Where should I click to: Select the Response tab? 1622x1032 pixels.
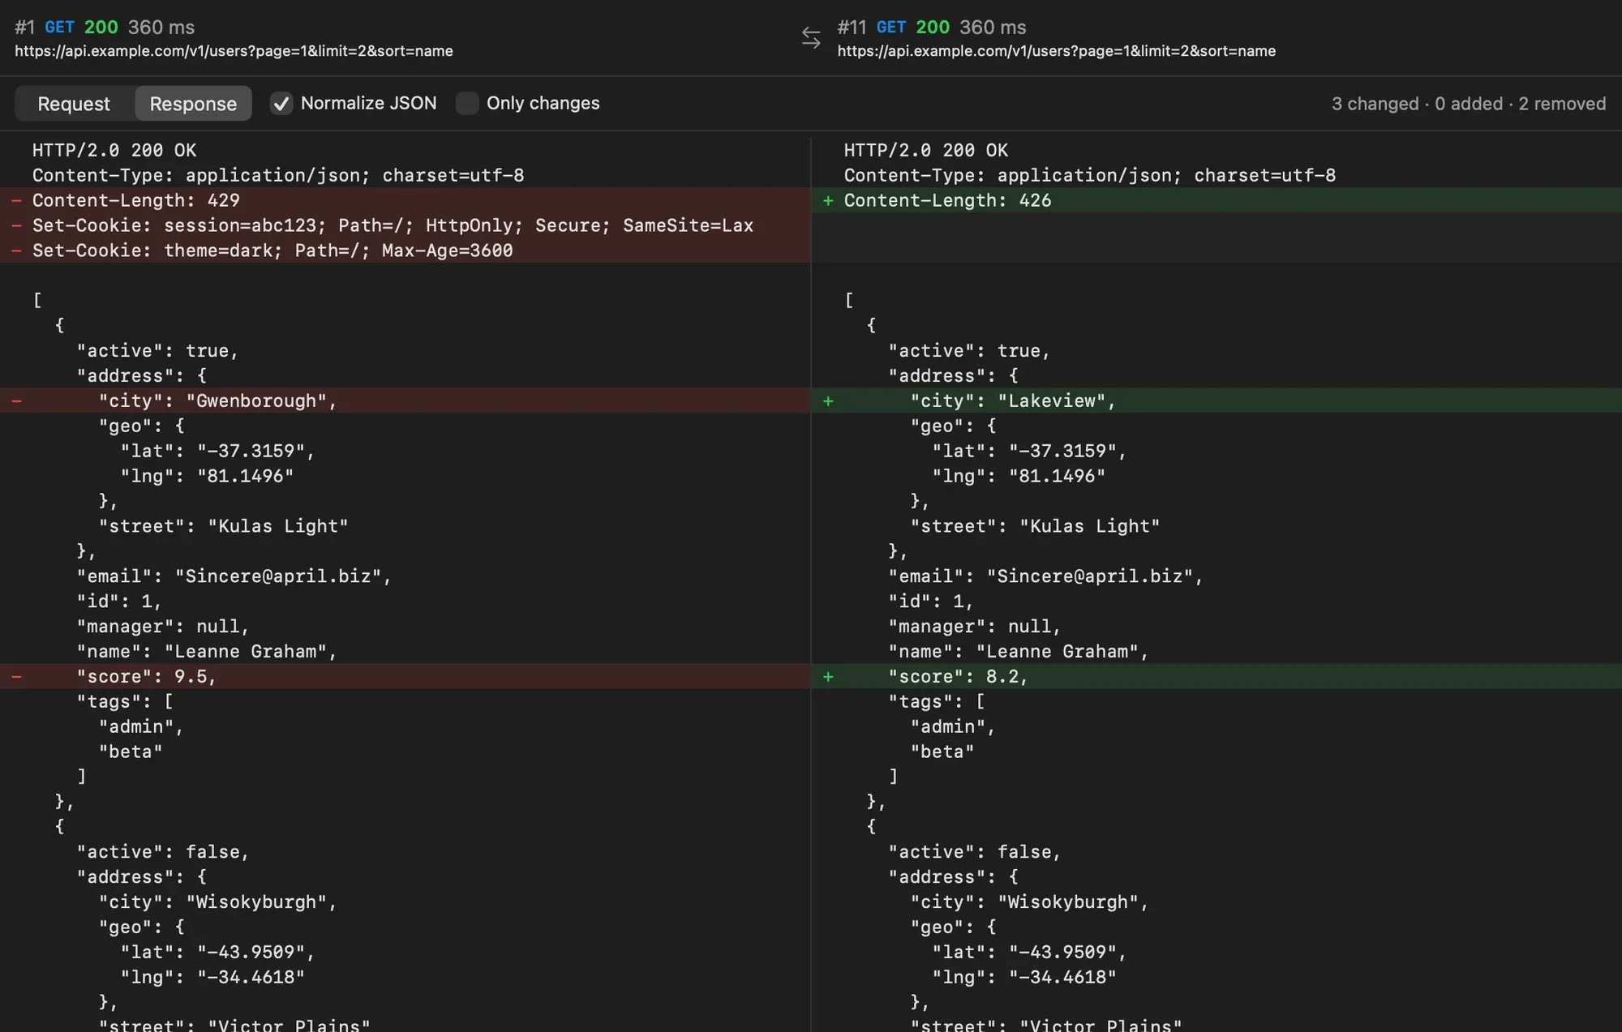tap(193, 104)
